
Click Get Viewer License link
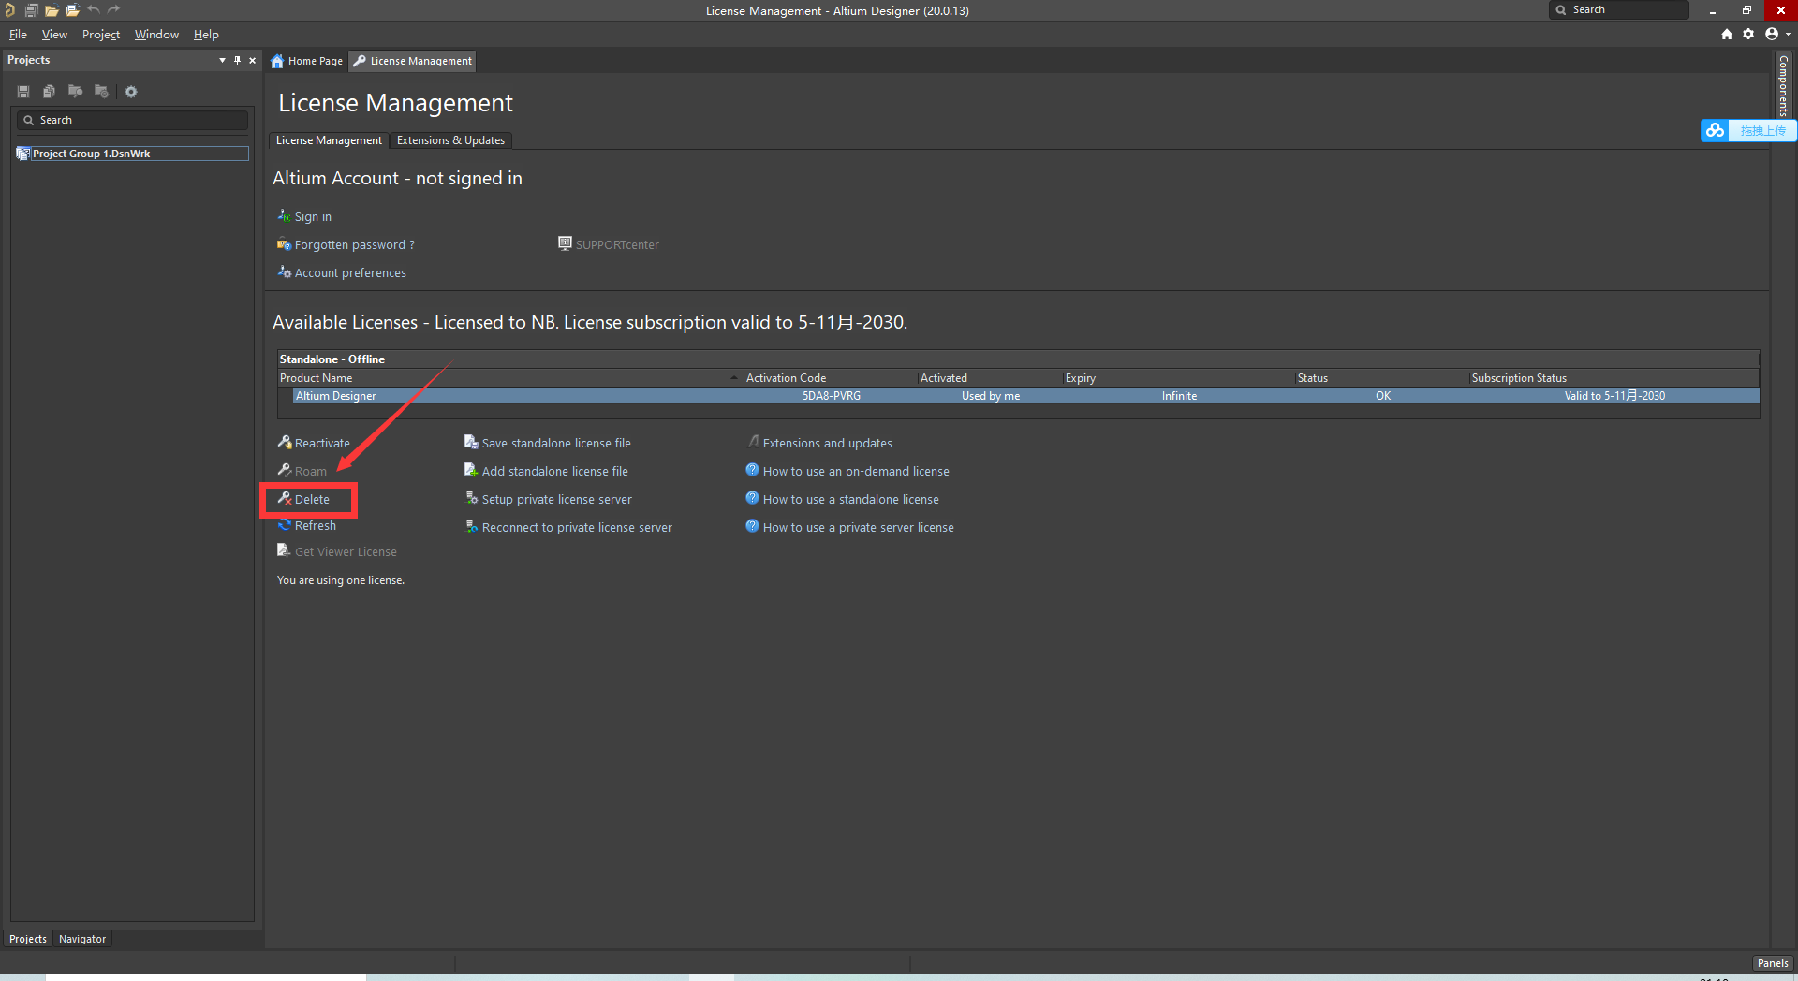click(x=337, y=551)
